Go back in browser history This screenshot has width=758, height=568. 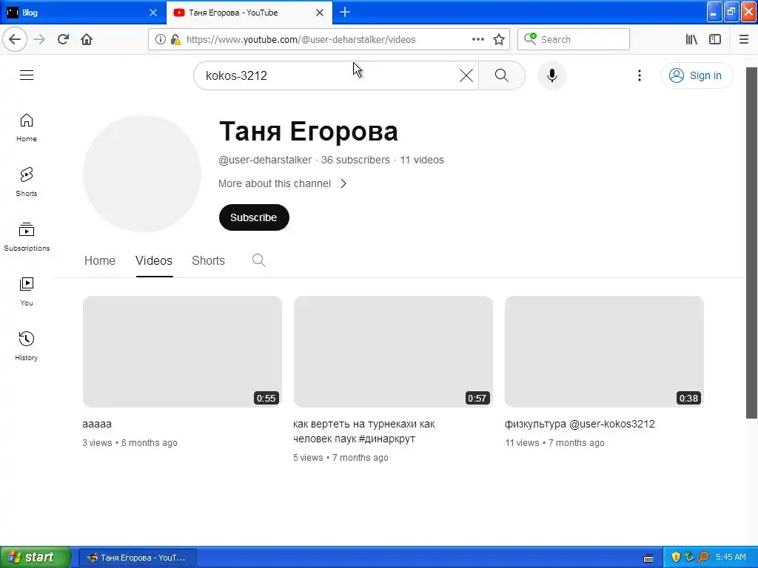(x=15, y=39)
